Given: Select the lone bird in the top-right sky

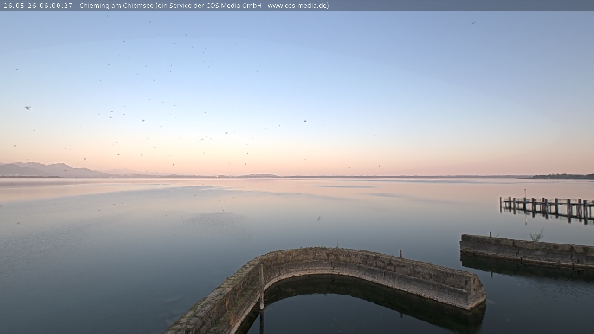Looking at the screenshot, I should pyautogui.click(x=473, y=22).
